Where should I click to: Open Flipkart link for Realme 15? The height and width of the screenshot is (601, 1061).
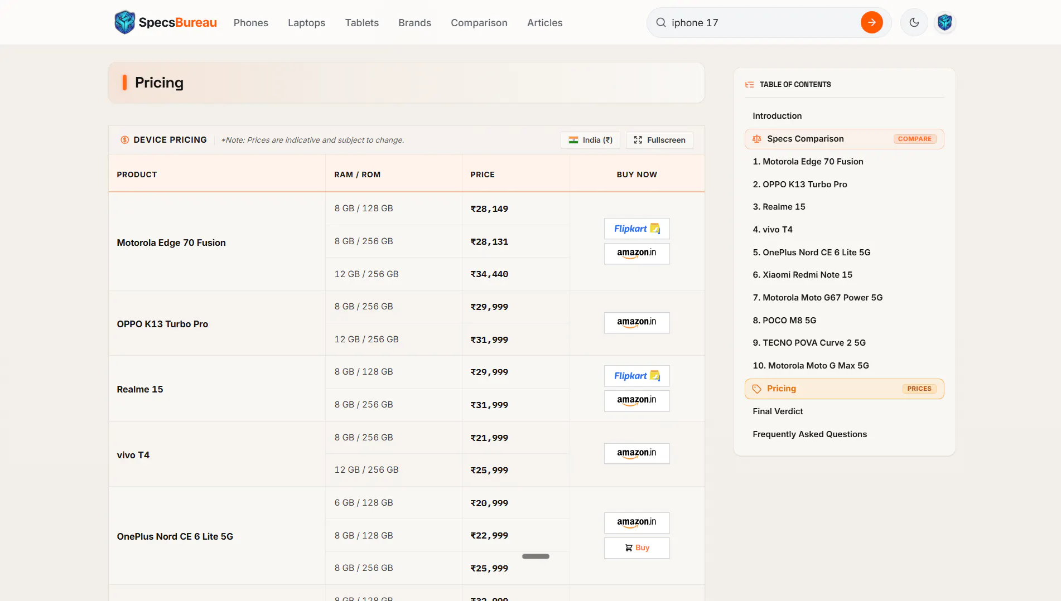tap(636, 376)
